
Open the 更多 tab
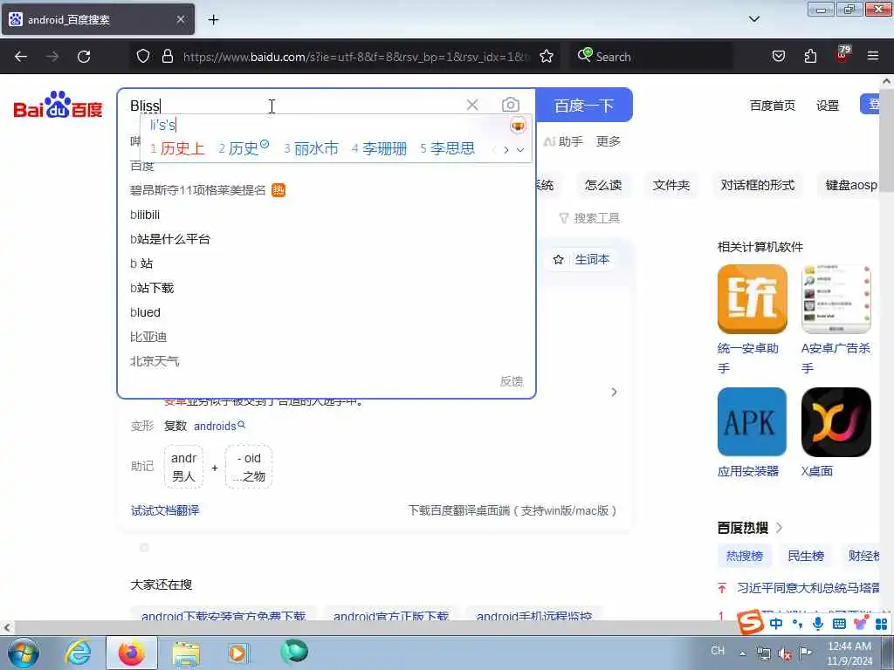tap(608, 141)
